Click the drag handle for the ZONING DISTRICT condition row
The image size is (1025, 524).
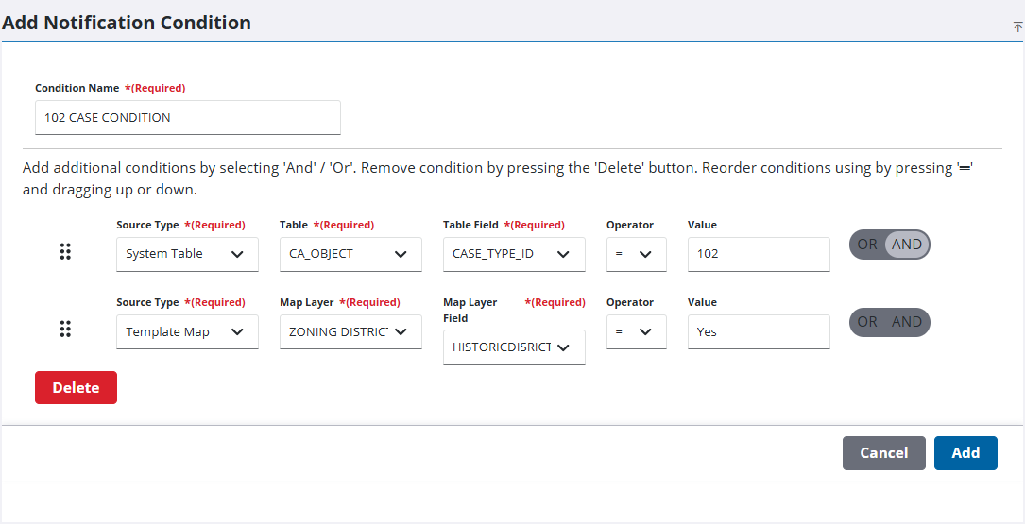65,329
